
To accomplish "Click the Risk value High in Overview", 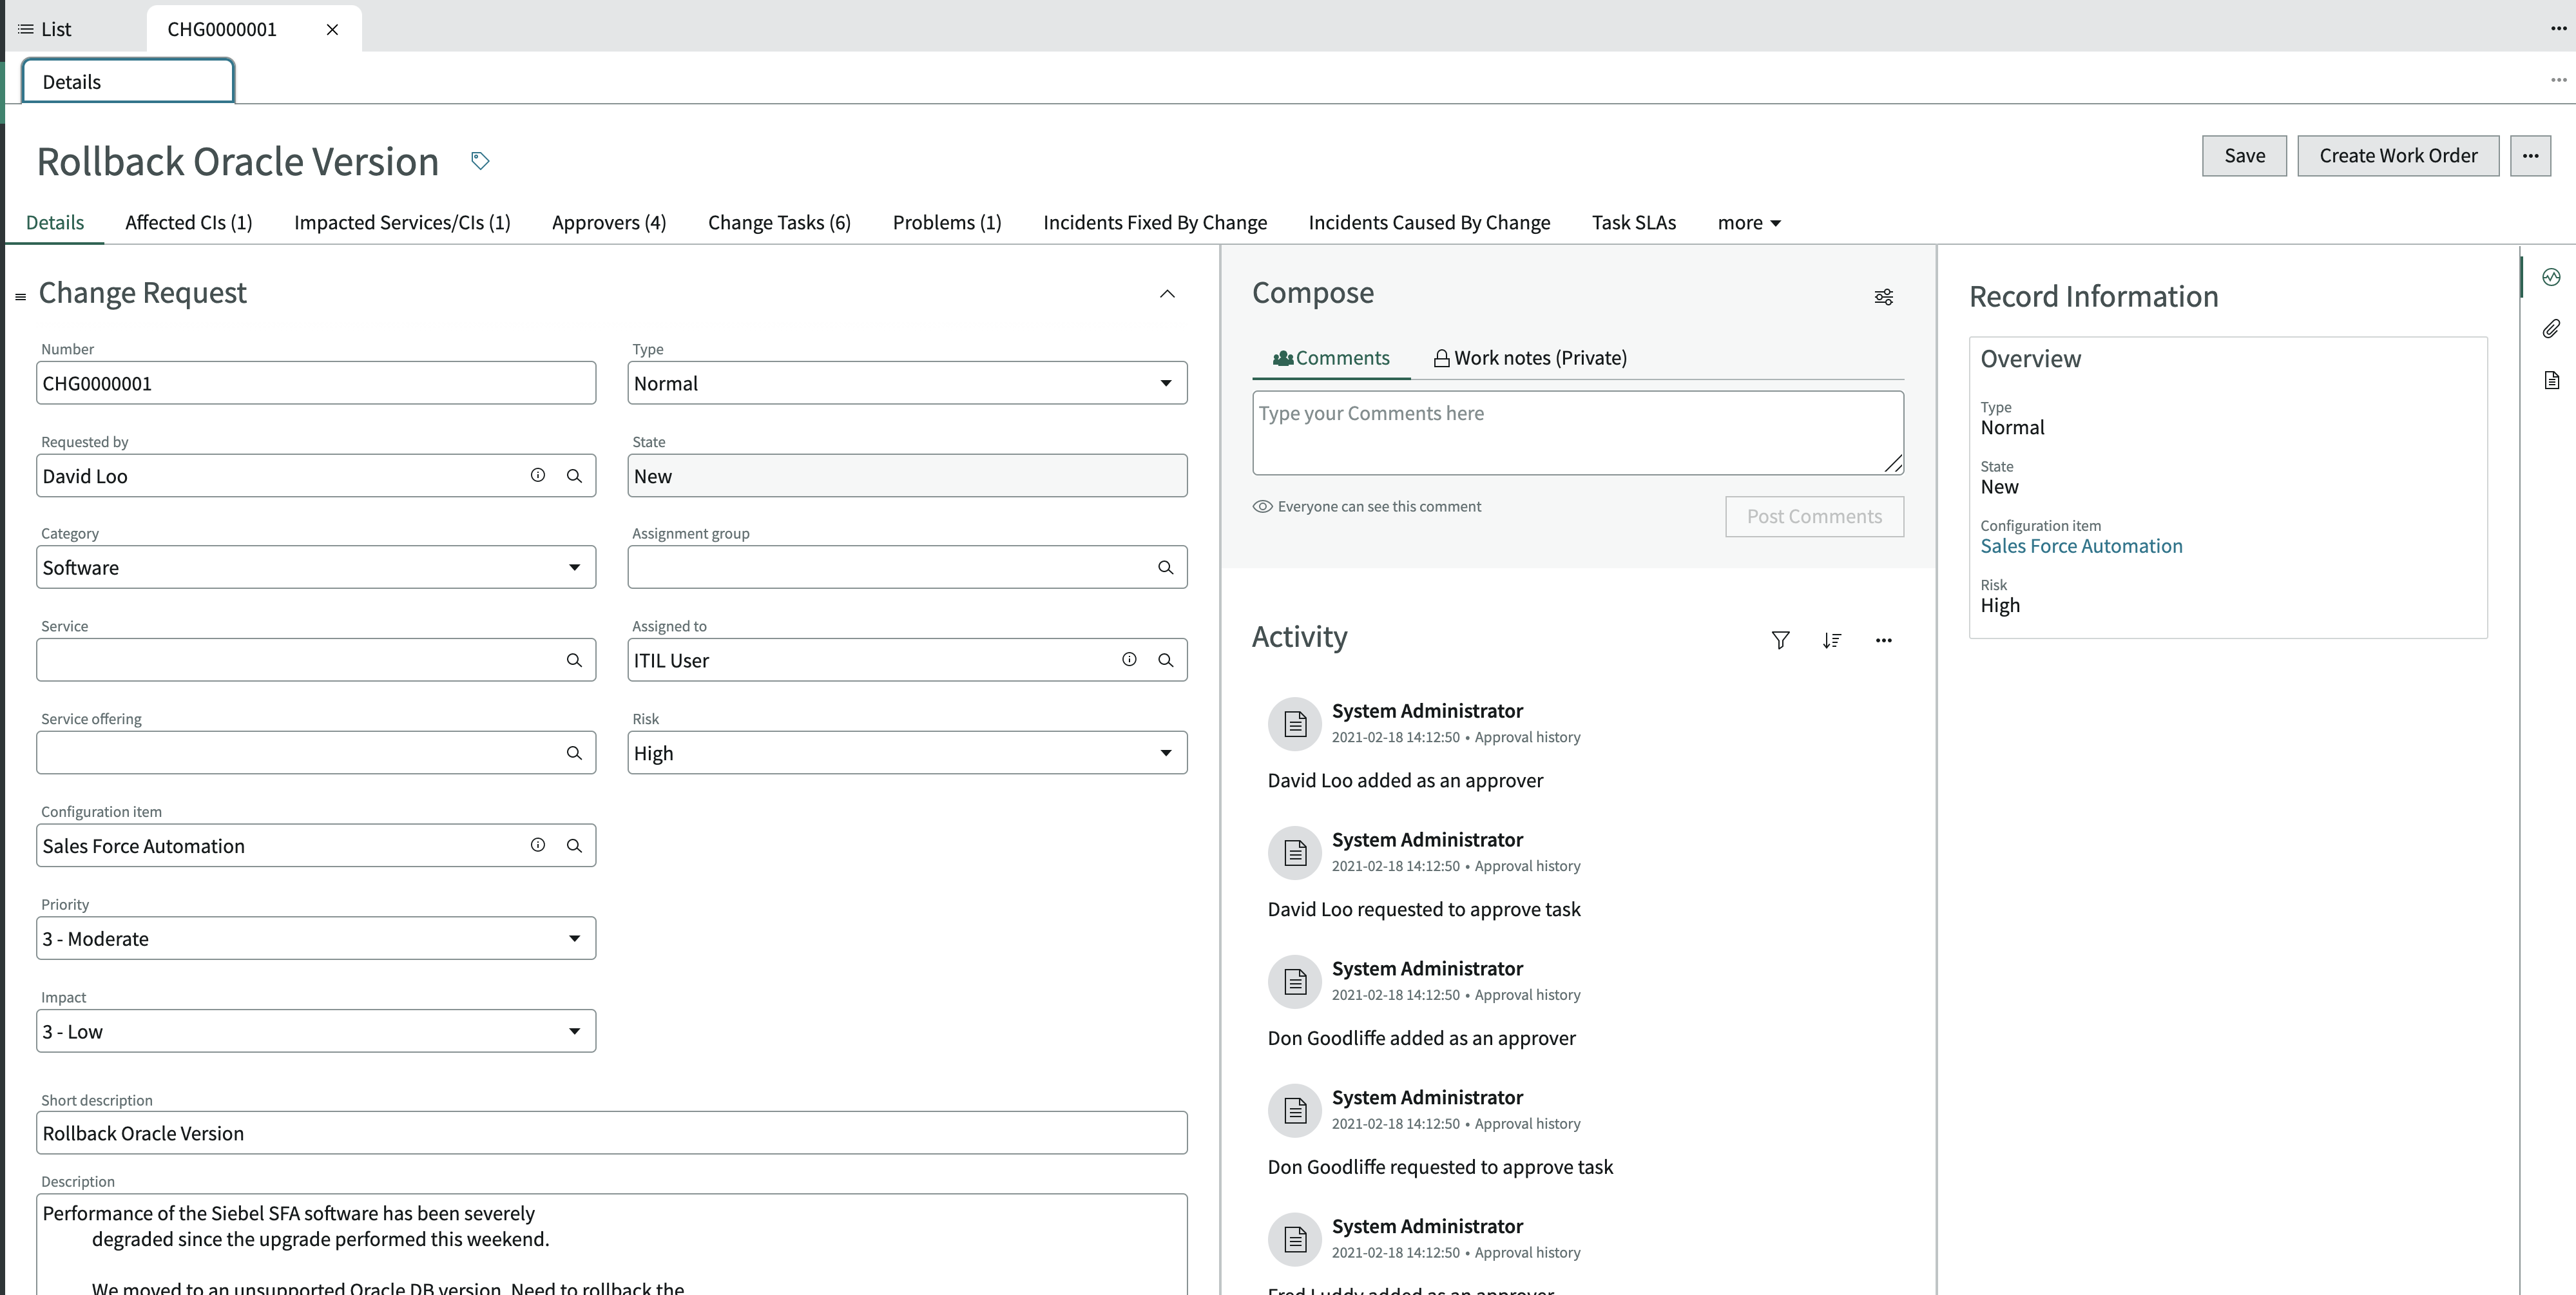I will [x=2000, y=605].
